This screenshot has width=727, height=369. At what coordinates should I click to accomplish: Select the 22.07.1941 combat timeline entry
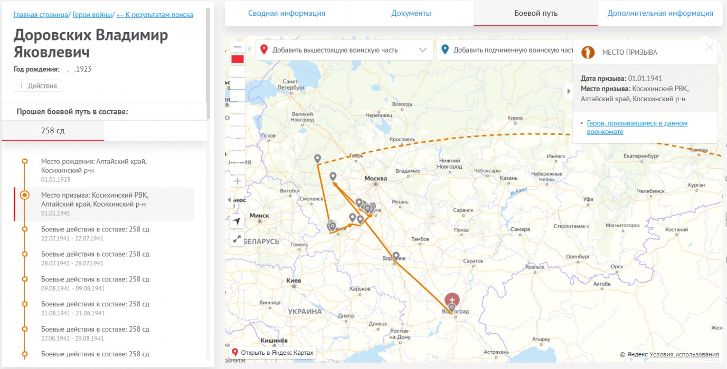[95, 234]
